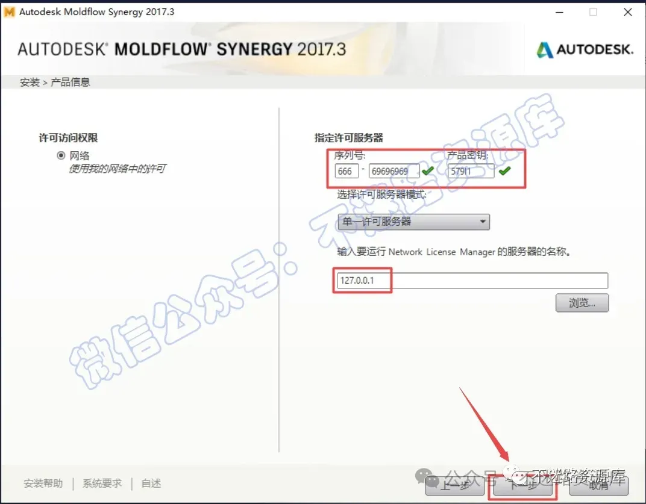Click the Autodesk logo in header
The image size is (646, 504).
coord(585,50)
